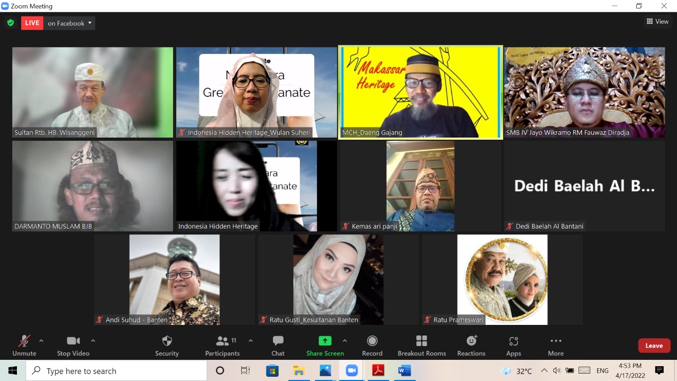
Task: Click the Windows taskbar search box
Action: coord(116,371)
